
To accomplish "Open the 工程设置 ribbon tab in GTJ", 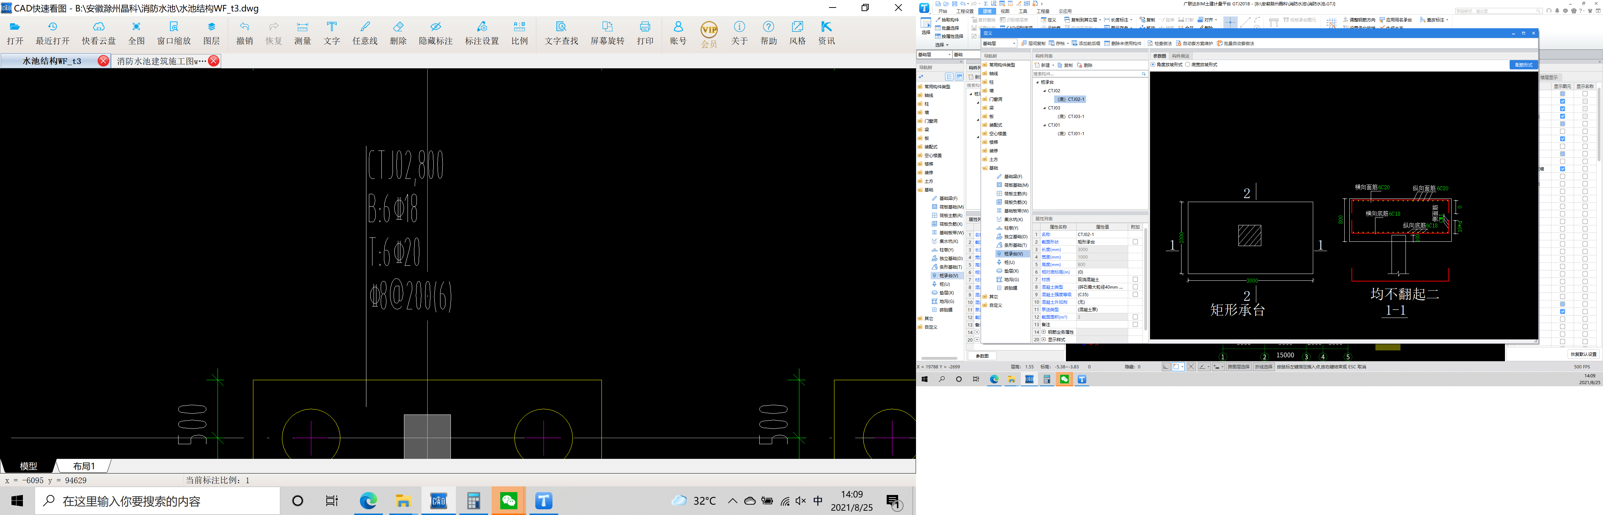I will tap(965, 11).
